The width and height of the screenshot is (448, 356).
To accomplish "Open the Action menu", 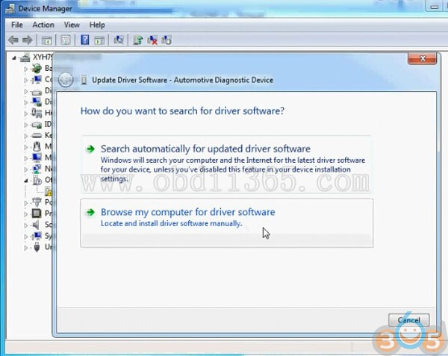I will (43, 25).
